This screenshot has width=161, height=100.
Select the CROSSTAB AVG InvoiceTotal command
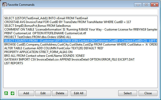pyautogui.click(x=68, y=22)
